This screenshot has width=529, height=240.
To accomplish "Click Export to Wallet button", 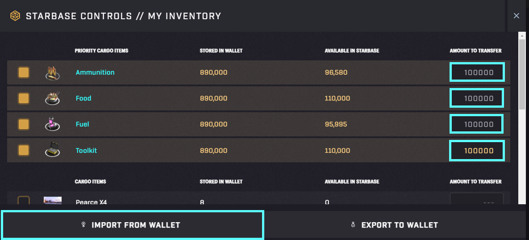I will pyautogui.click(x=396, y=225).
